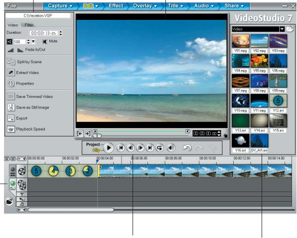Open the library Video category dropdown
This screenshot has height=238, width=297.
tap(282, 29)
